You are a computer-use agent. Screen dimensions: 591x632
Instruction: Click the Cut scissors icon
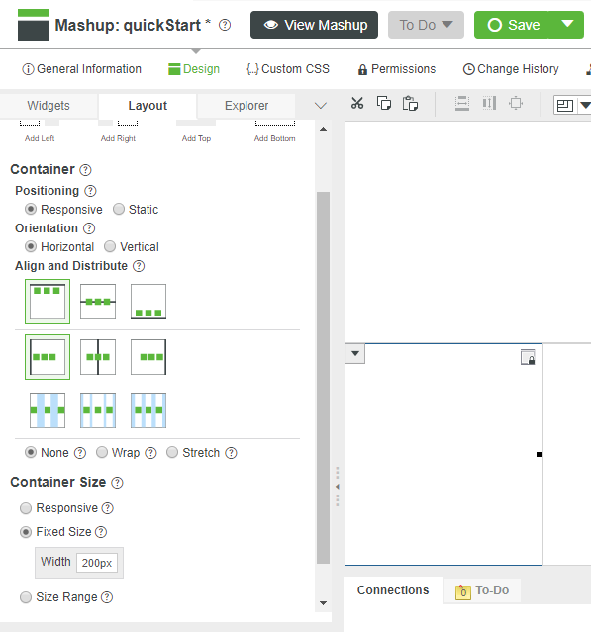357,104
